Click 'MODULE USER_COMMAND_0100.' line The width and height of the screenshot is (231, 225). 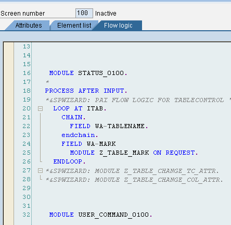(x=100, y=215)
